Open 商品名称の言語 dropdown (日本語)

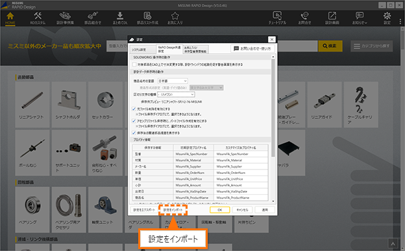coord(173,81)
